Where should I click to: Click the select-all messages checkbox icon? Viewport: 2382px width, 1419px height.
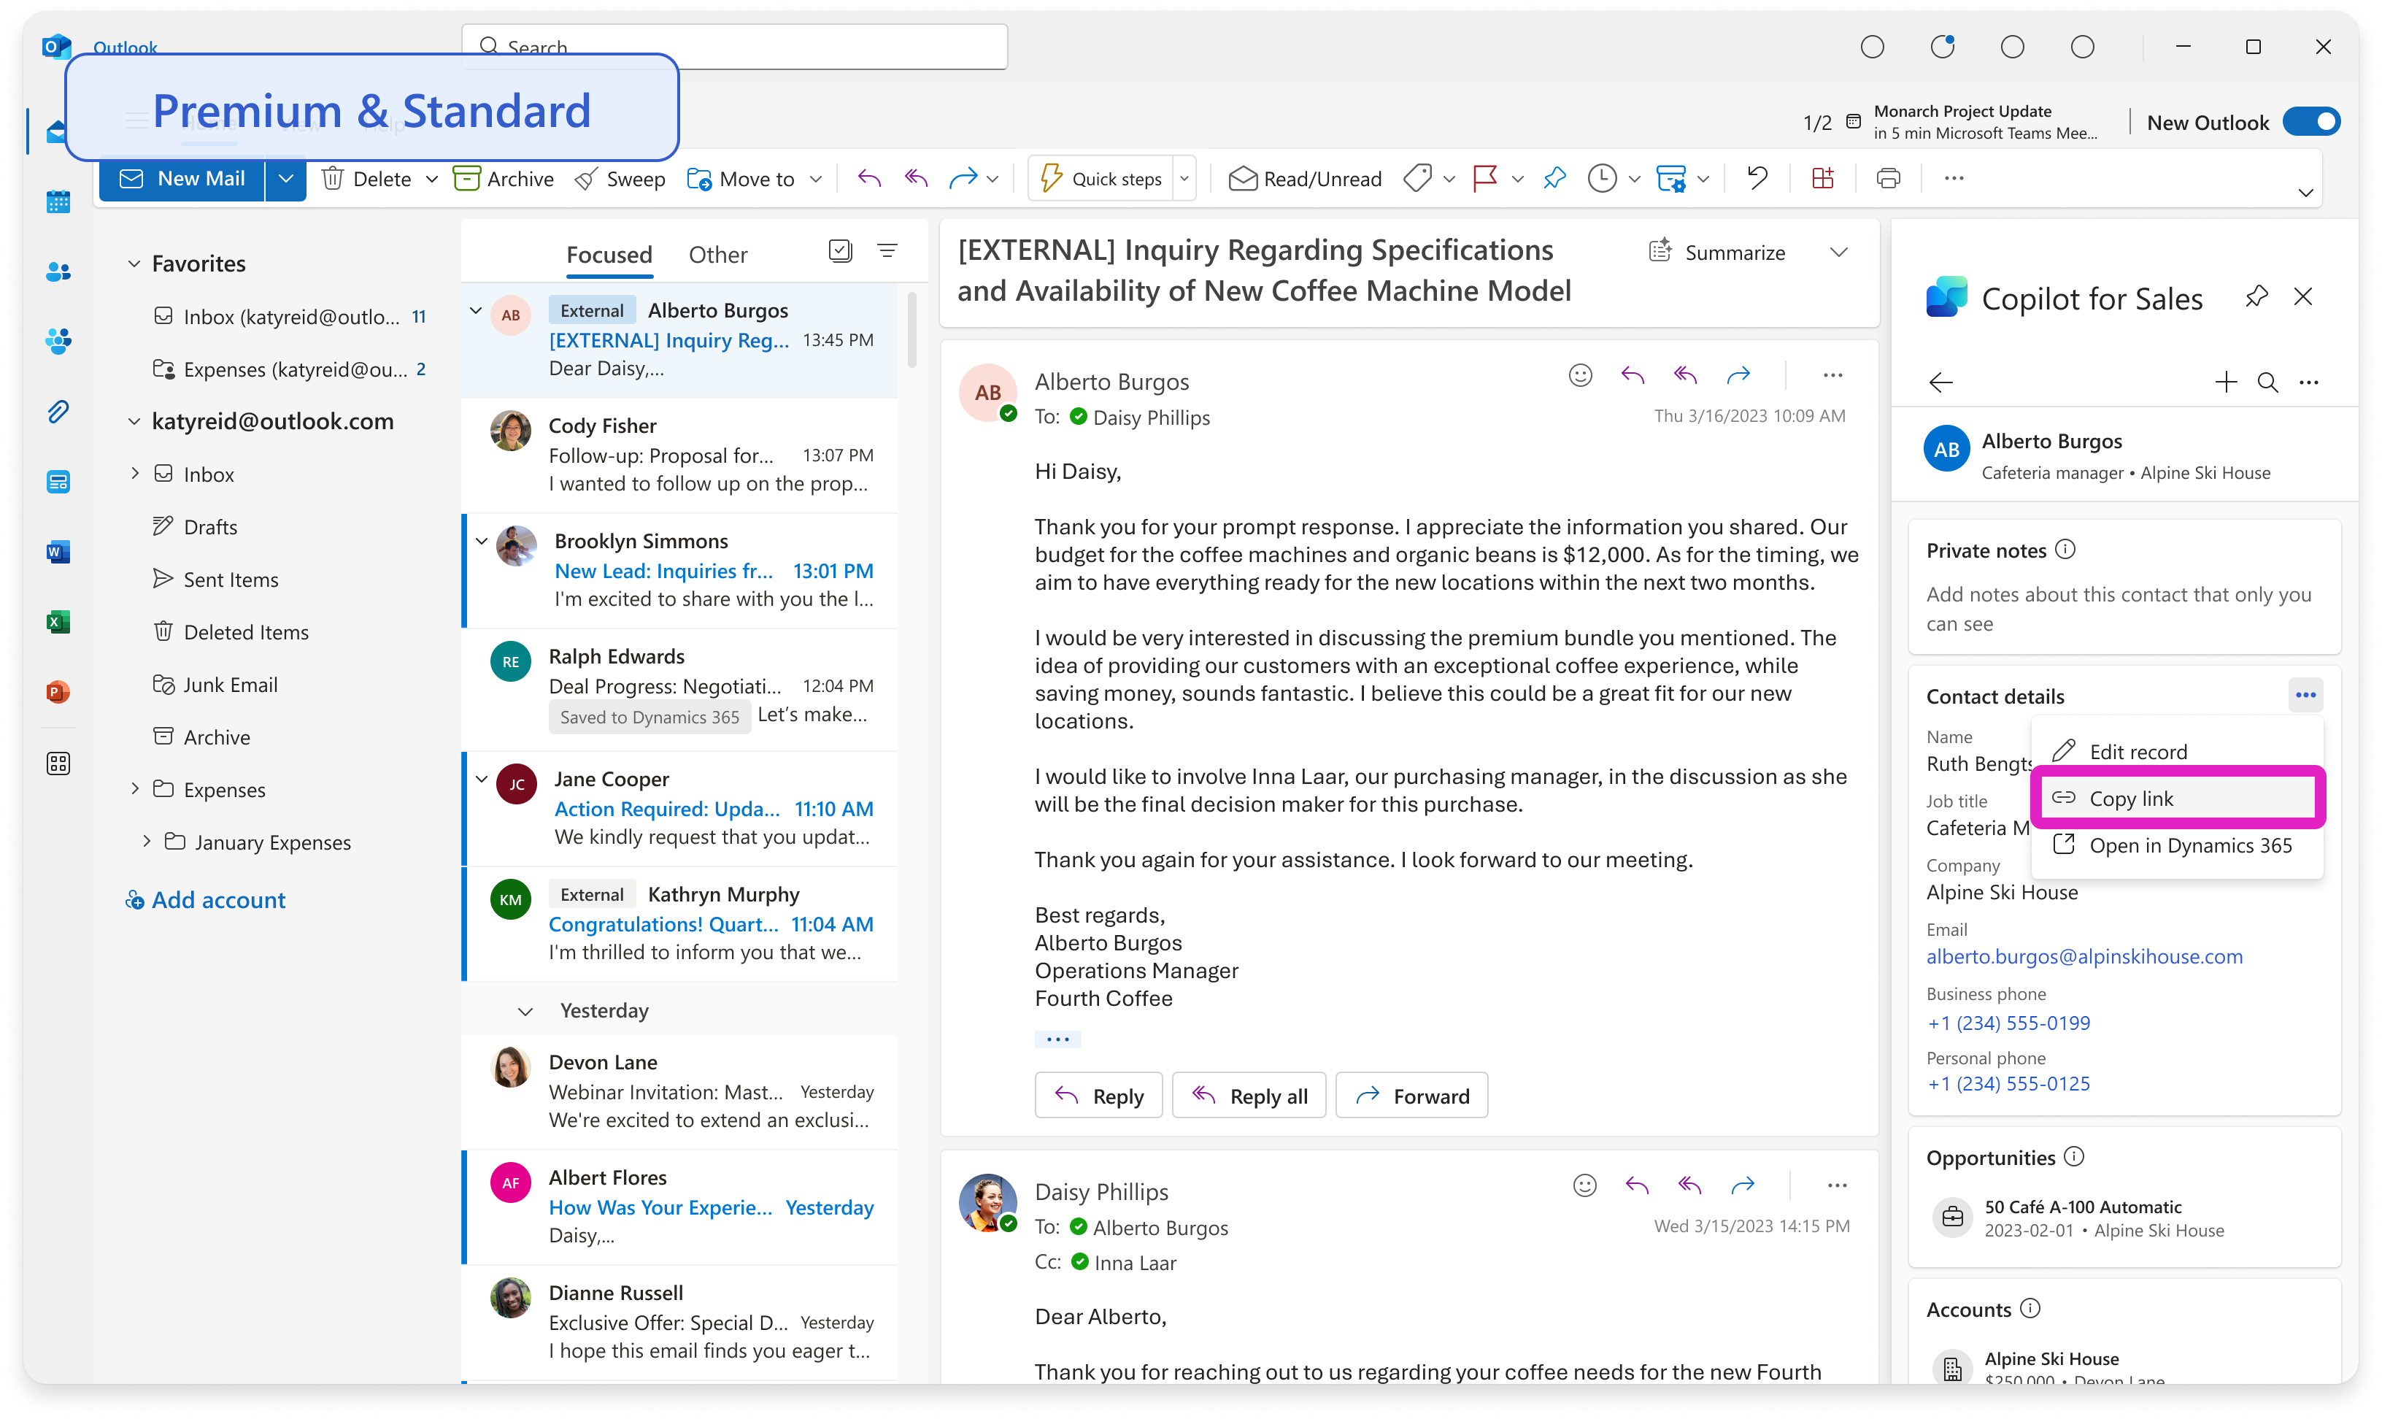tap(839, 252)
